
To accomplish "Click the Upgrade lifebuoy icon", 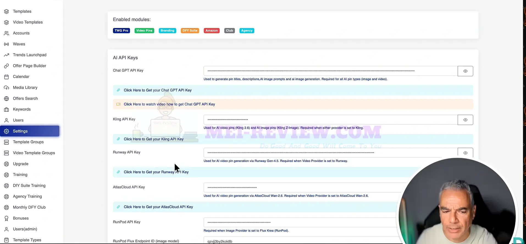I will click(x=7, y=164).
